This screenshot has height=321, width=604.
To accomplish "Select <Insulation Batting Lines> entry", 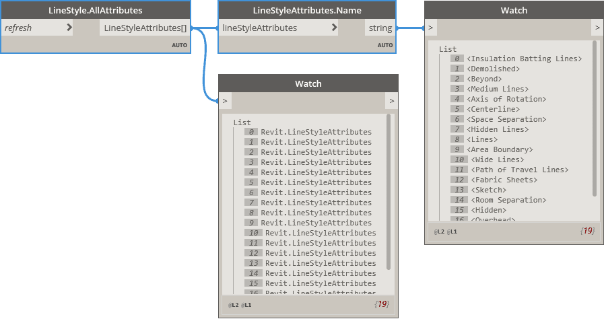I will [x=525, y=59].
